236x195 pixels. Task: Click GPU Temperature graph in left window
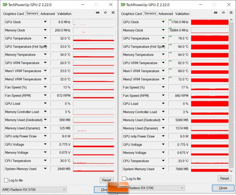[x=93, y=38]
